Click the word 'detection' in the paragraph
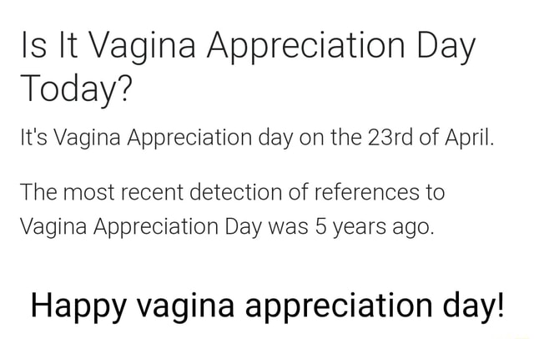The width and height of the screenshot is (534, 339). pos(236,192)
